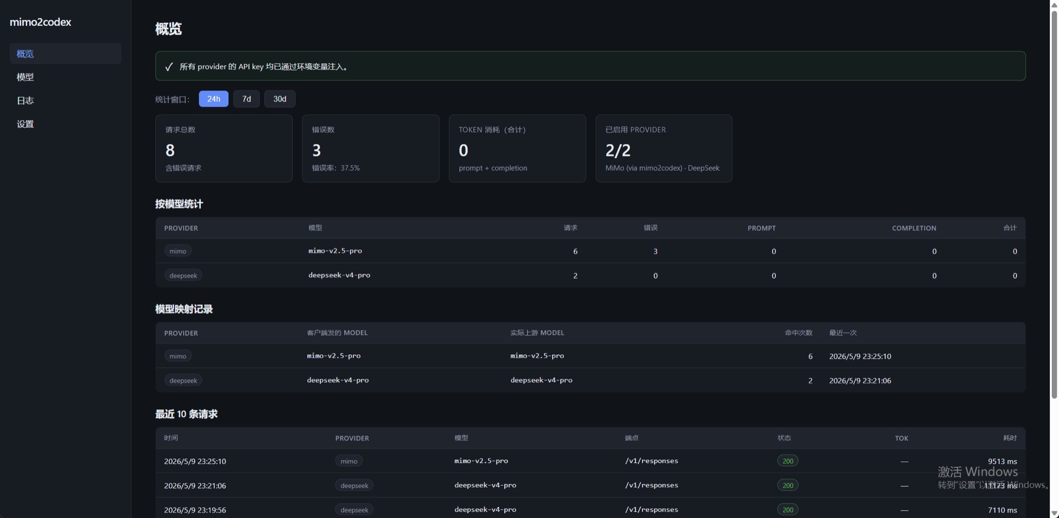This screenshot has width=1059, height=518.
Task: Click /v1/responses endpoint in the 23:25:10 row
Action: coord(651,461)
